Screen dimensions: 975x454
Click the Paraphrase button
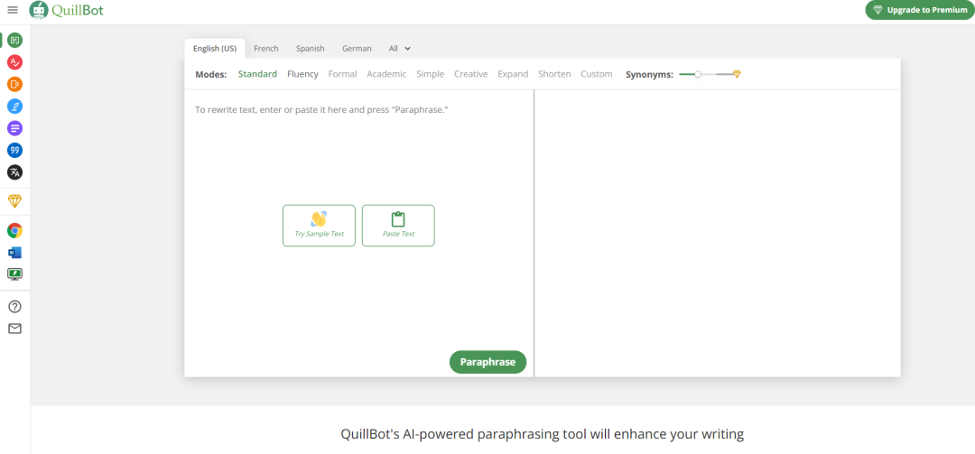coord(487,362)
